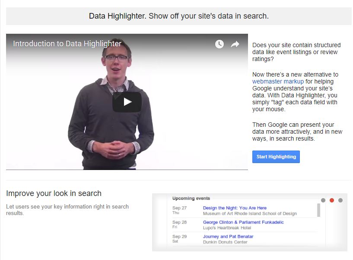Click Museum of Art Rhode Island venue text
The image size is (353, 260).
pyautogui.click(x=250, y=214)
